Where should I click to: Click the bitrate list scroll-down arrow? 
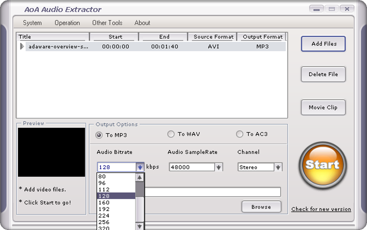click(x=140, y=226)
